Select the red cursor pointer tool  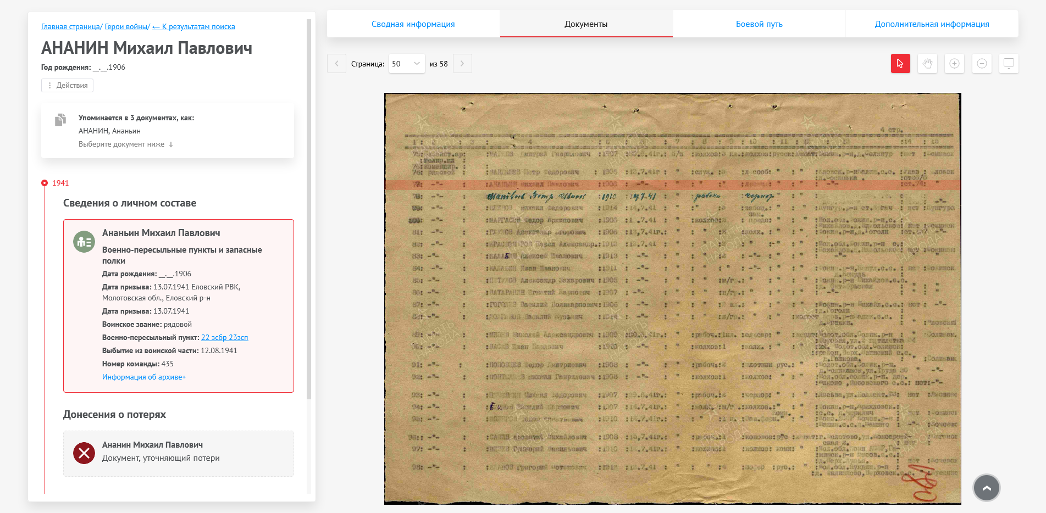pos(900,64)
